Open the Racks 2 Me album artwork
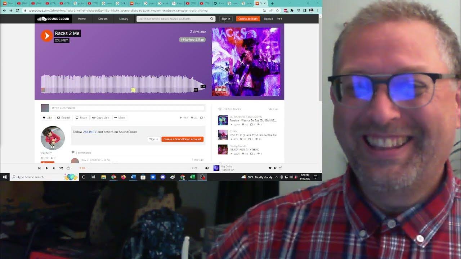The width and height of the screenshot is (461, 259). pos(246,62)
